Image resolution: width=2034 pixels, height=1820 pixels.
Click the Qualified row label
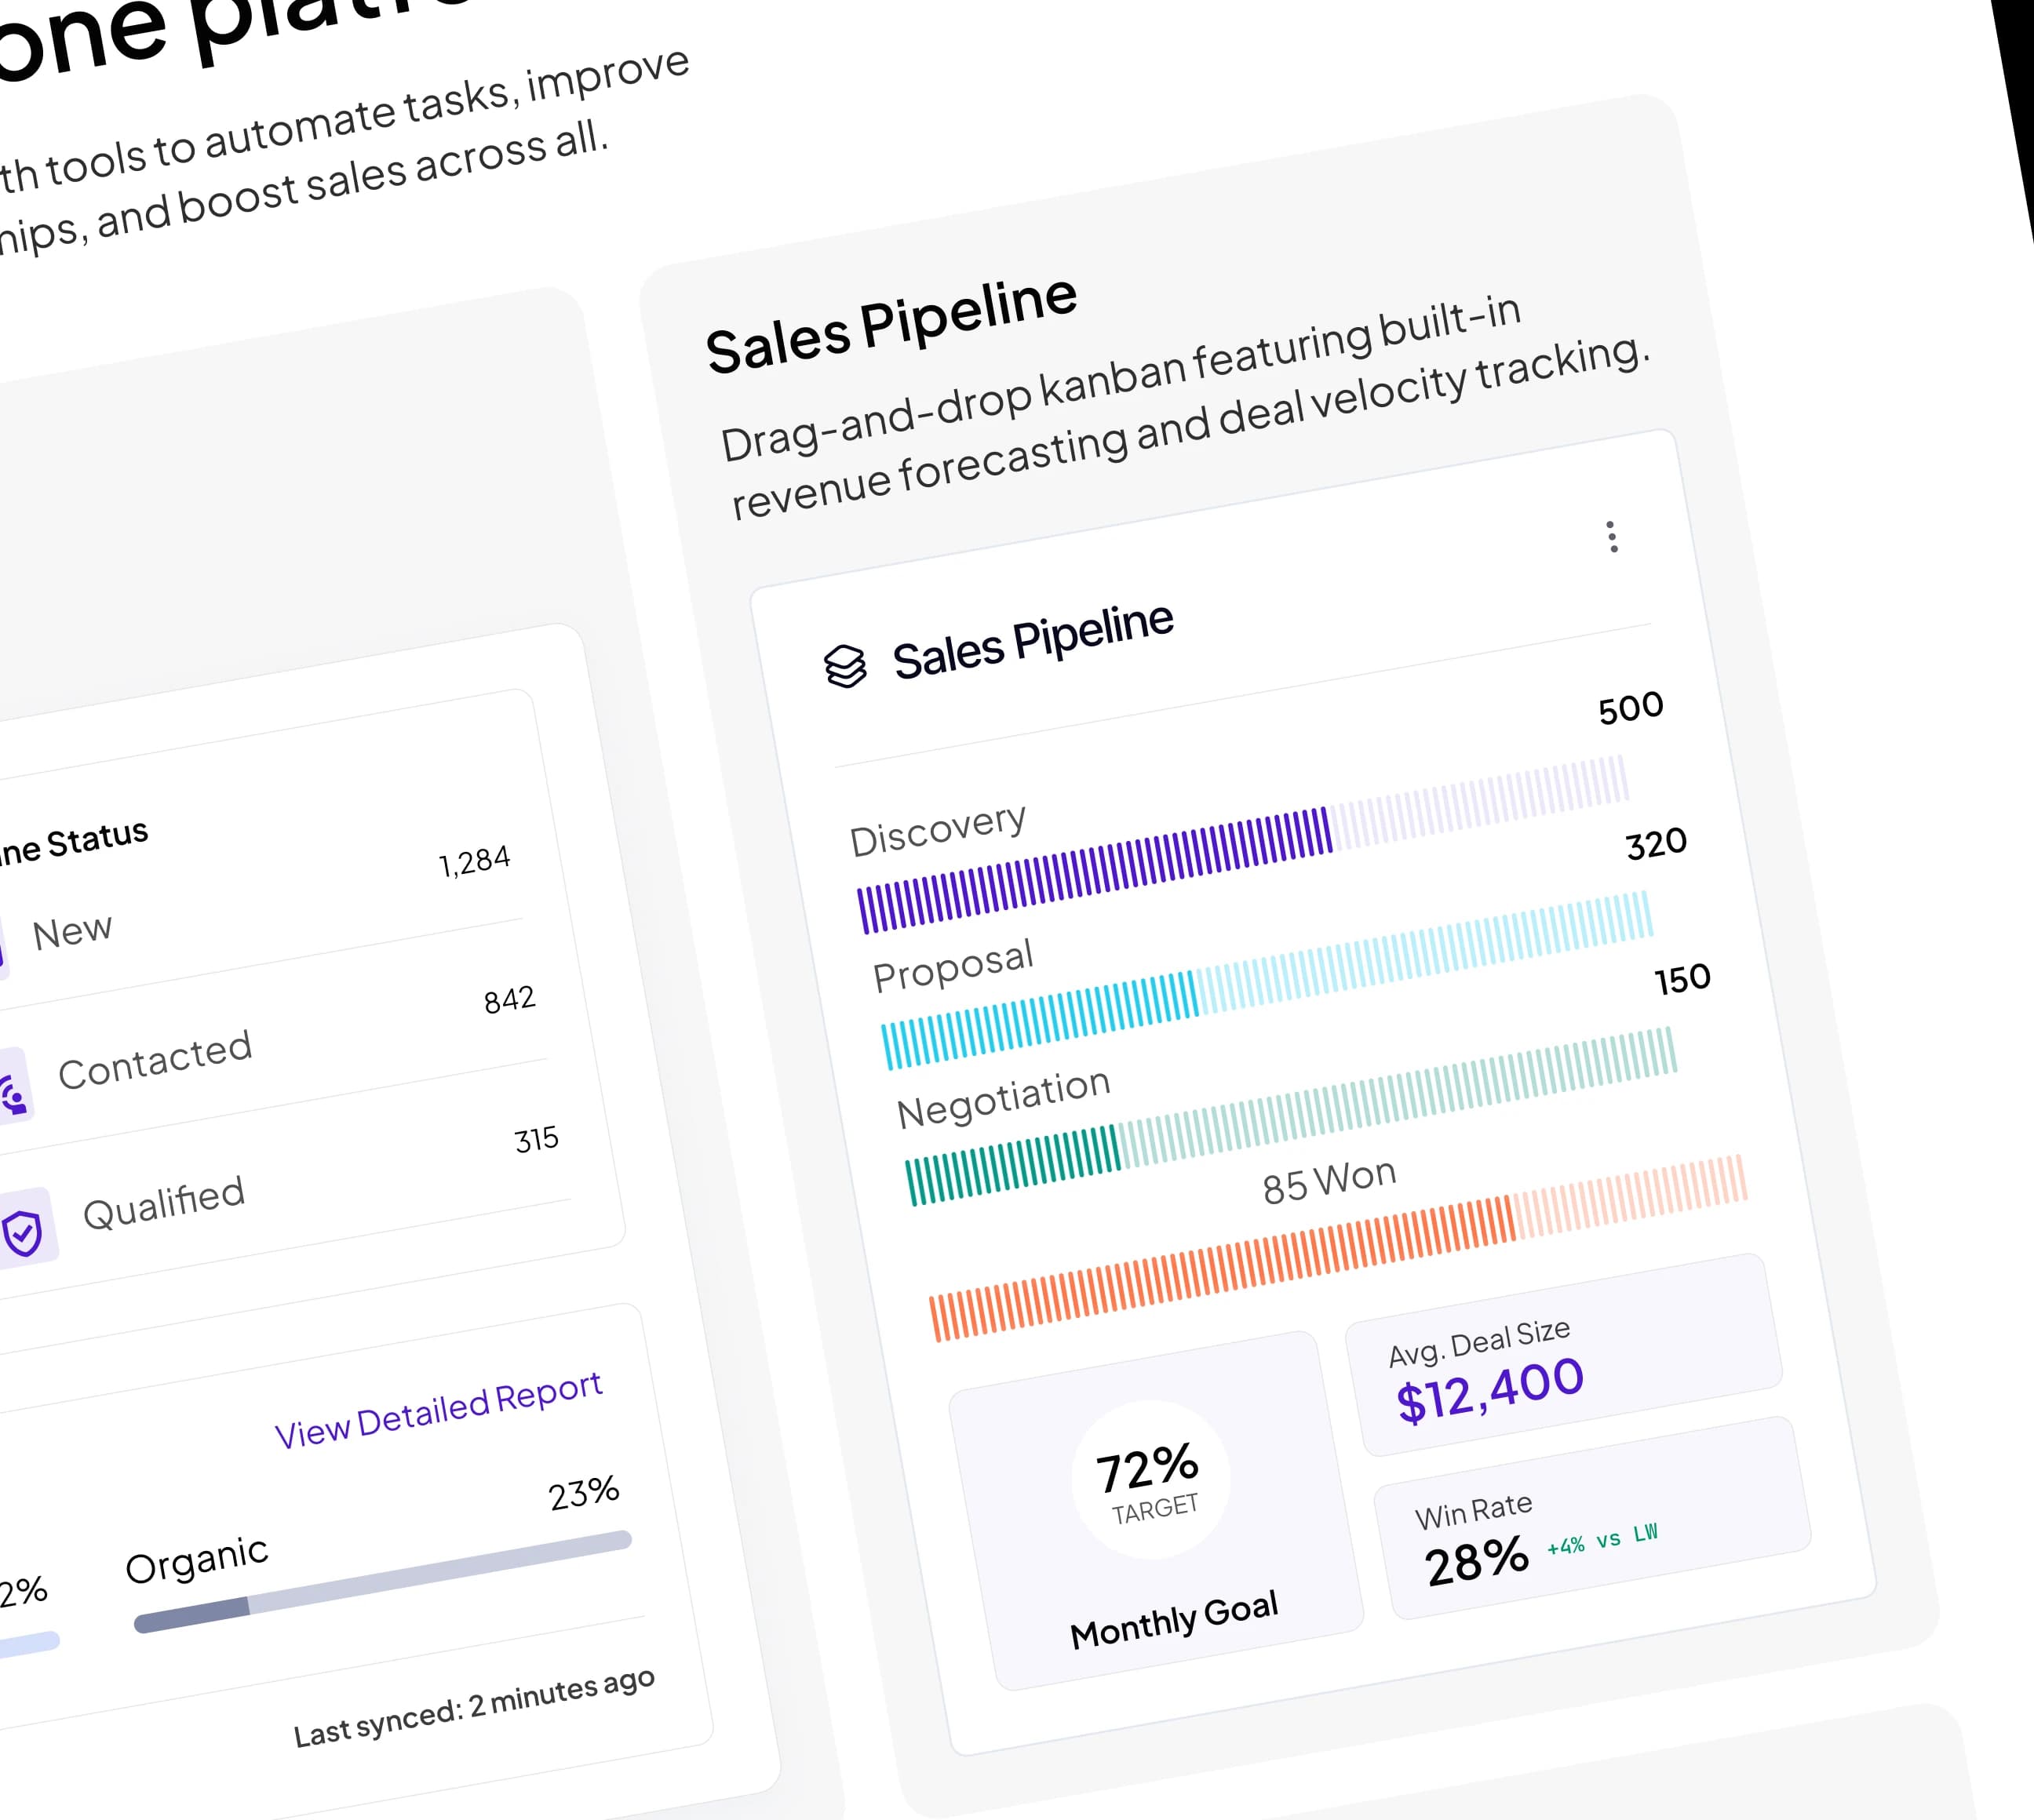pyautogui.click(x=164, y=1203)
